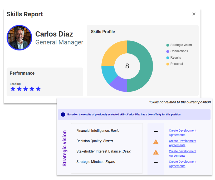Click the fifth performance rating star

38,89
